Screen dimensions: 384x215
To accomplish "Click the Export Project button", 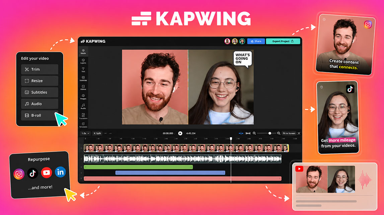I will [x=283, y=41].
